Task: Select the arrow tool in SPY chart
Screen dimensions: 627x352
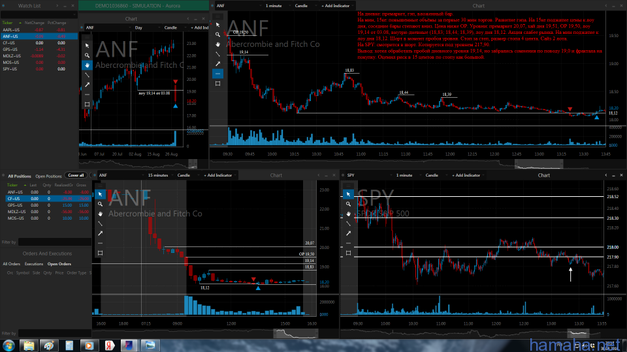Action: click(348, 233)
